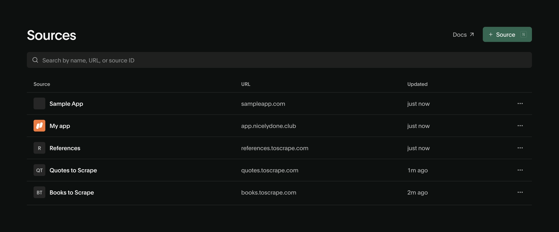Click the N shortcut badge on Source button
The width and height of the screenshot is (559, 232).
coord(524,34)
